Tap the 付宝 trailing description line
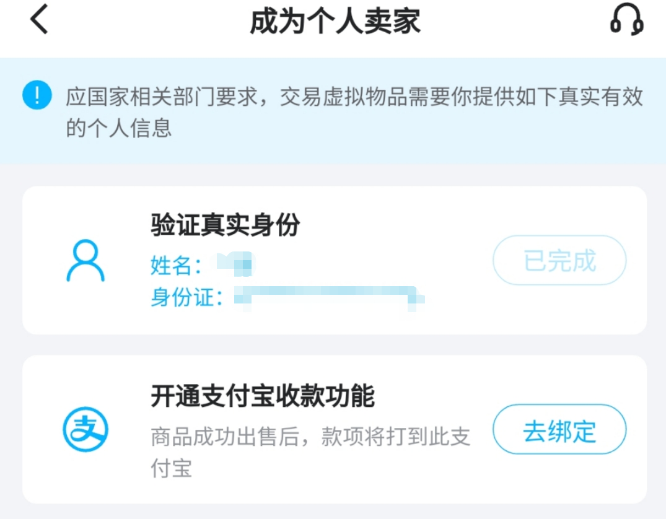 click(171, 468)
